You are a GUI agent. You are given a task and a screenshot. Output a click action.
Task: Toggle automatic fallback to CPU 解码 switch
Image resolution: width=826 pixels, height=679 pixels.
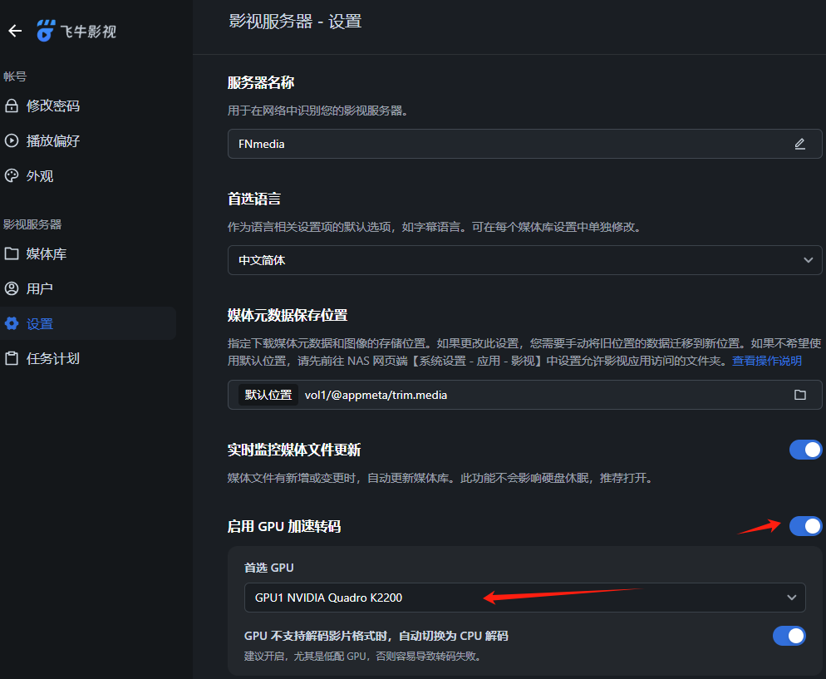click(789, 636)
